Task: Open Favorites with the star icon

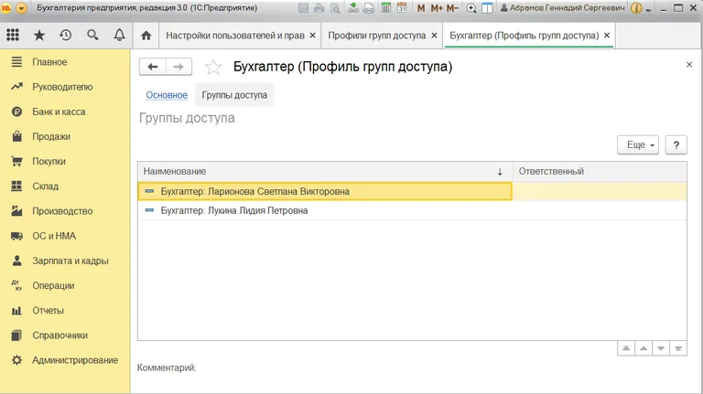Action: [x=39, y=36]
